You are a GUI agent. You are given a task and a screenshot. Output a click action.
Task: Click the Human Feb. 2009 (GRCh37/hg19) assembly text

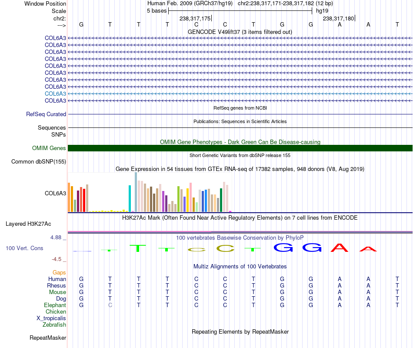tap(190, 3)
